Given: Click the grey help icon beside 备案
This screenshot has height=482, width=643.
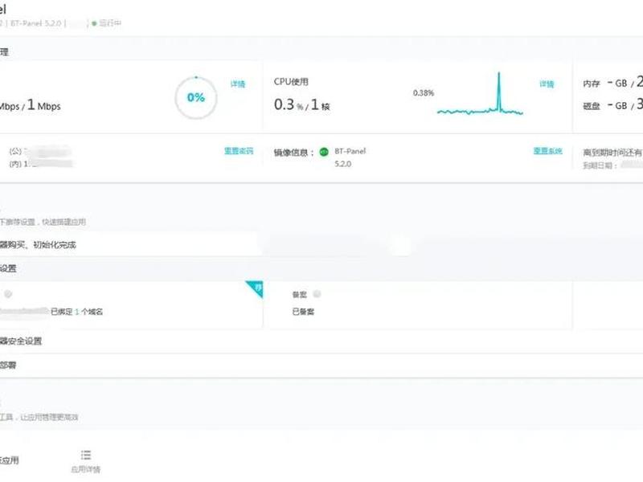Looking at the screenshot, I should click(317, 294).
